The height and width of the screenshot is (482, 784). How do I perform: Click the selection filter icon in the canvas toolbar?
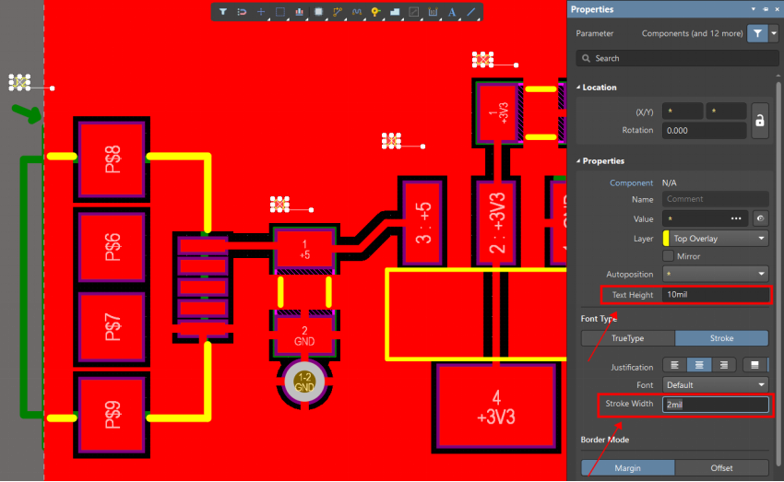[x=223, y=12]
